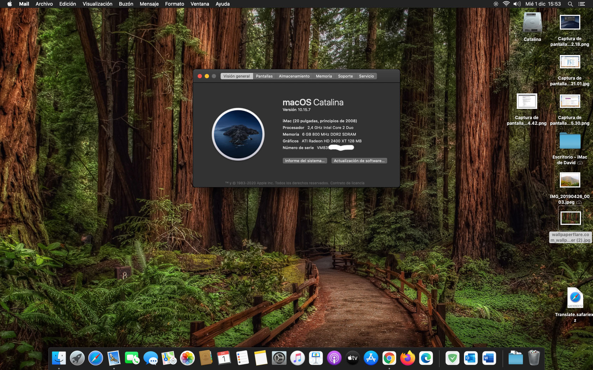
Task: Click the brightness icon in menu bar
Action: 496,4
